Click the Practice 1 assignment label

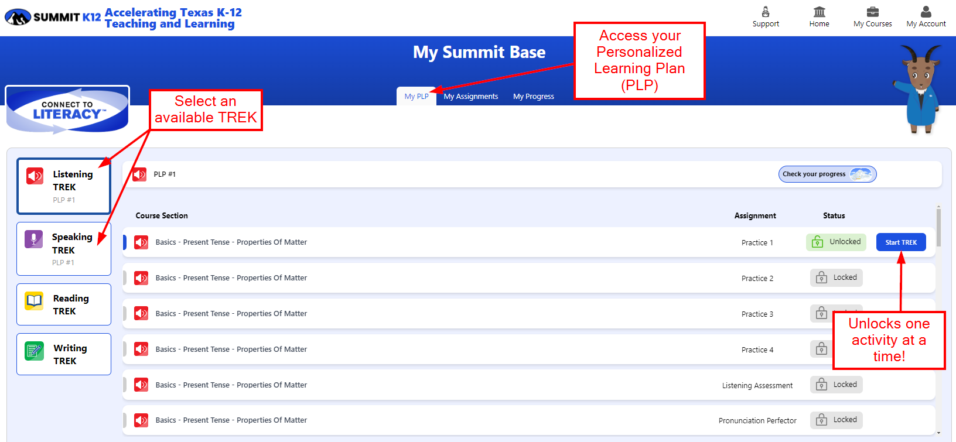[x=757, y=243]
